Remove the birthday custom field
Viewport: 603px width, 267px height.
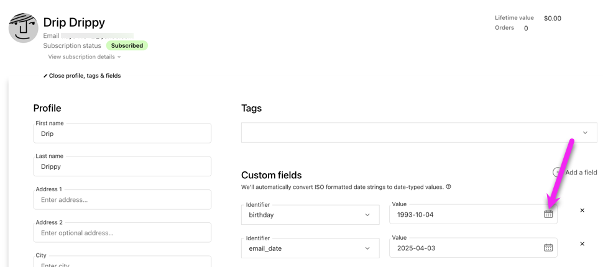[582, 210]
